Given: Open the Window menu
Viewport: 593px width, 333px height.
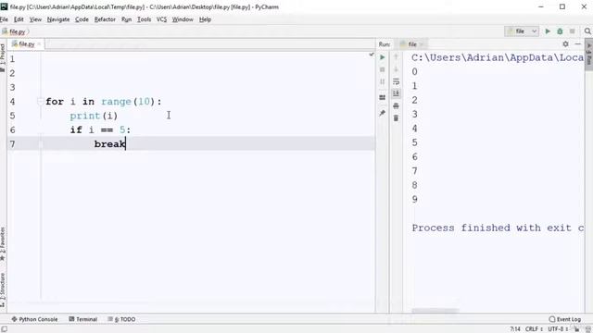Looking at the screenshot, I should click(183, 19).
